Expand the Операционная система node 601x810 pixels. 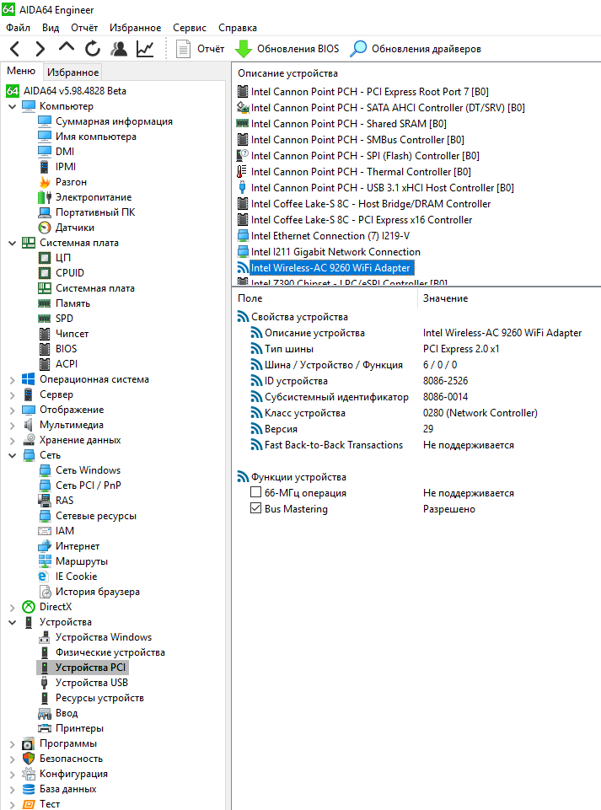13,379
